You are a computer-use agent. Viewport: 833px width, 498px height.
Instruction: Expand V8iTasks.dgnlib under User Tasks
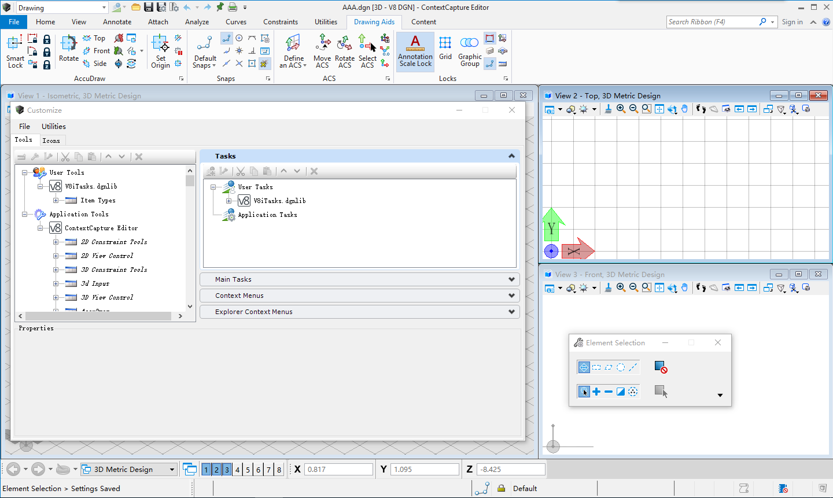[x=228, y=201]
